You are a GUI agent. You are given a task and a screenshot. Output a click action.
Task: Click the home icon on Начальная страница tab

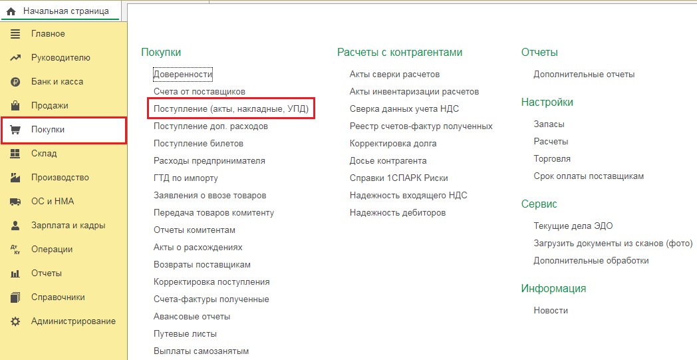point(11,11)
